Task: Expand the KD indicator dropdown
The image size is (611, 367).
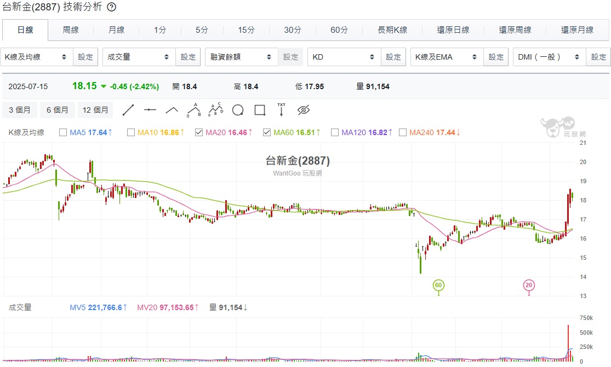Action: tap(344, 57)
